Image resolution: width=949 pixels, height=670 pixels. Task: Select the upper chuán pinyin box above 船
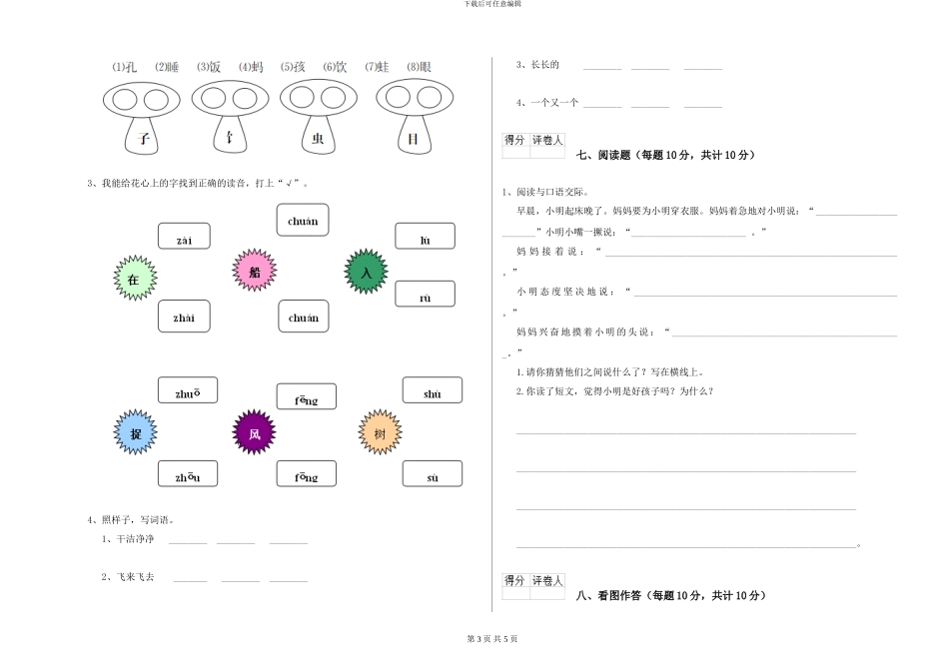click(x=303, y=220)
